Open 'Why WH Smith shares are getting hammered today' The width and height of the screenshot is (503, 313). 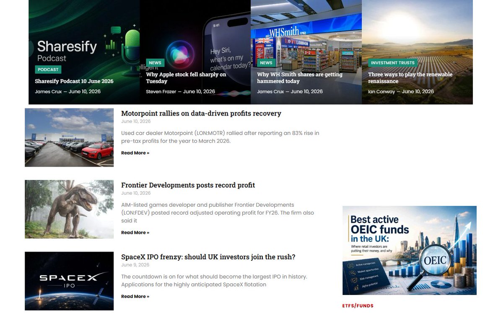click(300, 78)
